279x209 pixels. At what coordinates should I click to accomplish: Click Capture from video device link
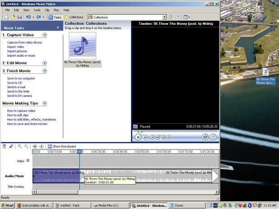coord(24,43)
